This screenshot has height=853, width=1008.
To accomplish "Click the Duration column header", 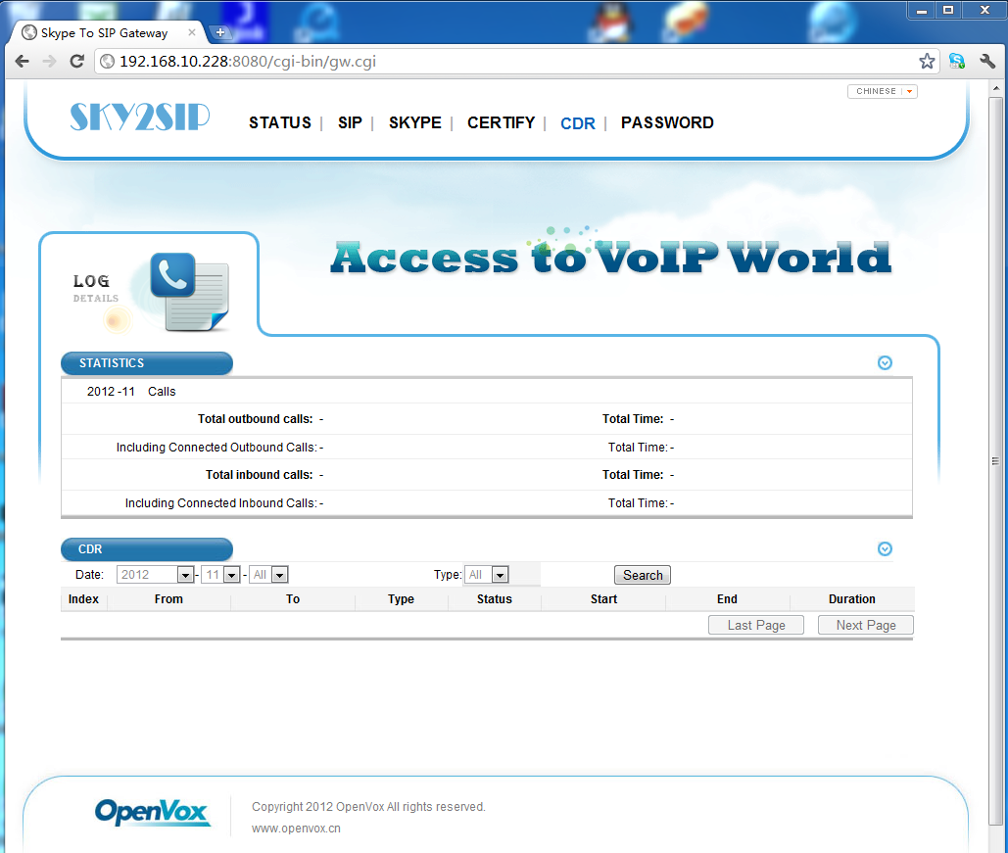I will coord(852,599).
